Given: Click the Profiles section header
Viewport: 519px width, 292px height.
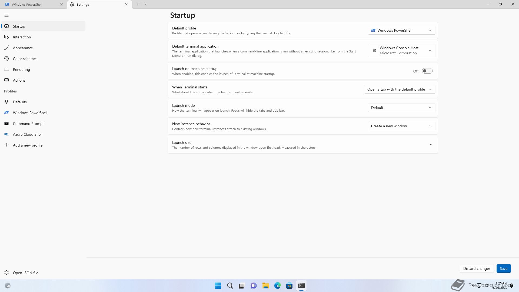Looking at the screenshot, I should [10, 91].
